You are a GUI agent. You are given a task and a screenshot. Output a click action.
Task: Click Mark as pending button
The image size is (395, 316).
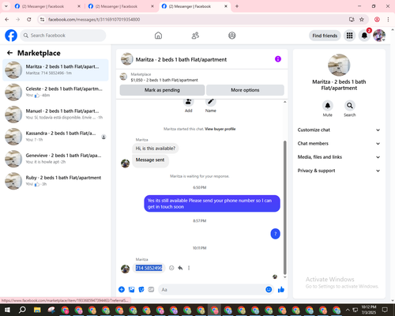(162, 90)
